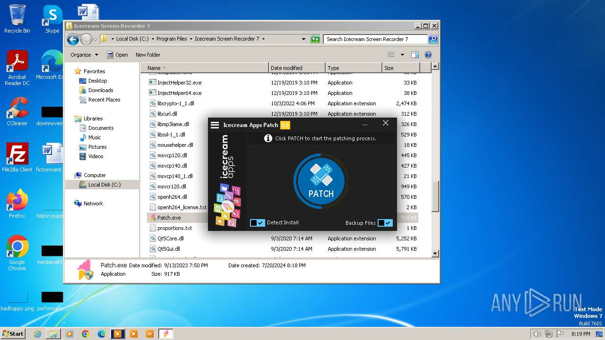This screenshot has height=340, width=605.
Task: Click the Action Center flag tray icon
Action: coord(560,334)
